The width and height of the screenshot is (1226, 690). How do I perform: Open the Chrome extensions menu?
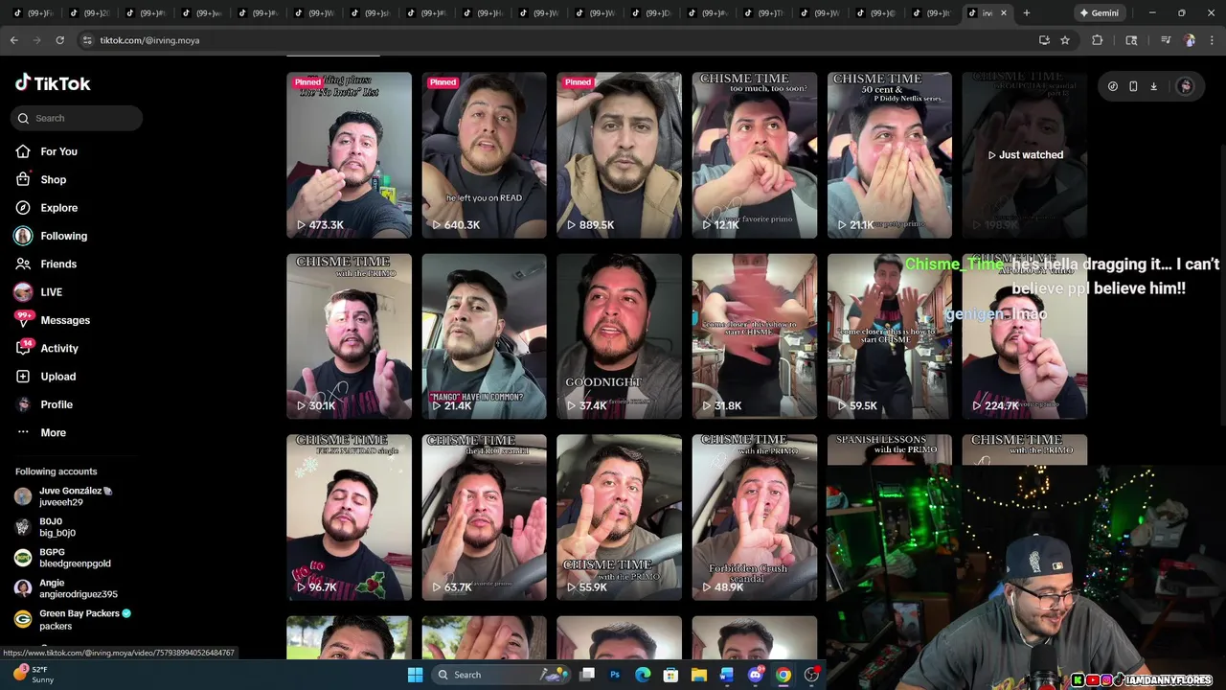[x=1098, y=40]
